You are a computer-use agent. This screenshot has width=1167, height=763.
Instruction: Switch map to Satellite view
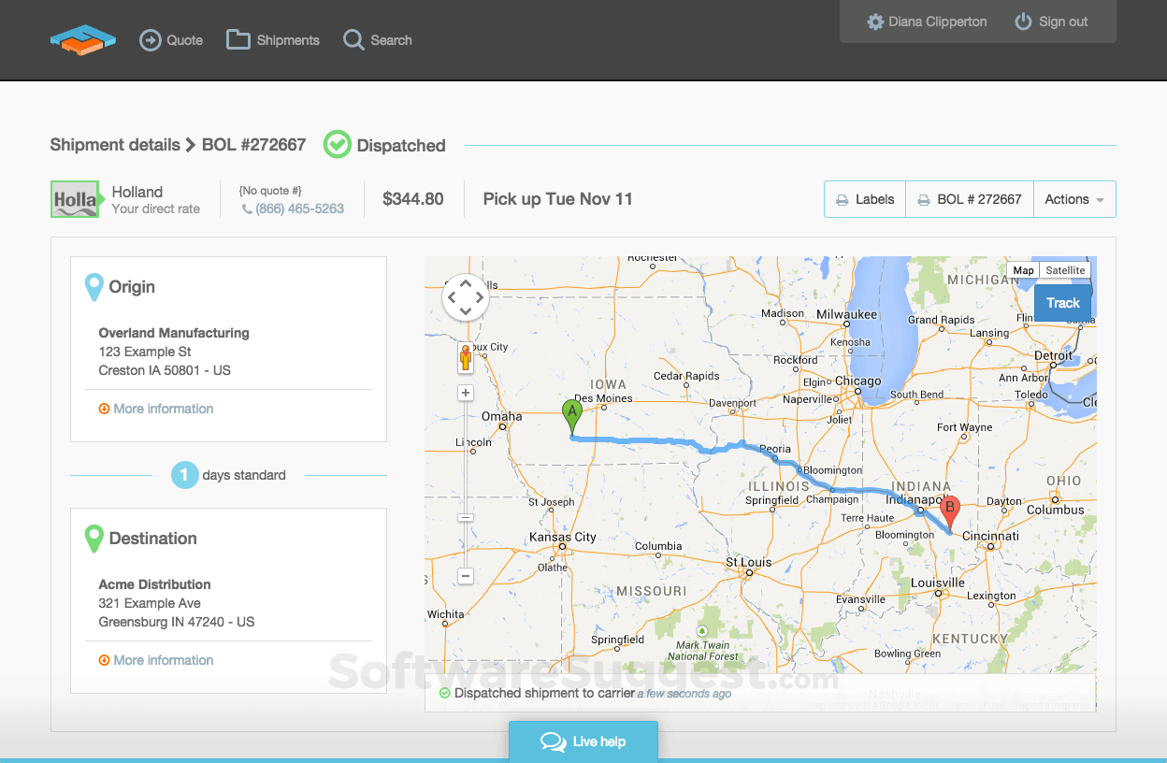point(1065,270)
